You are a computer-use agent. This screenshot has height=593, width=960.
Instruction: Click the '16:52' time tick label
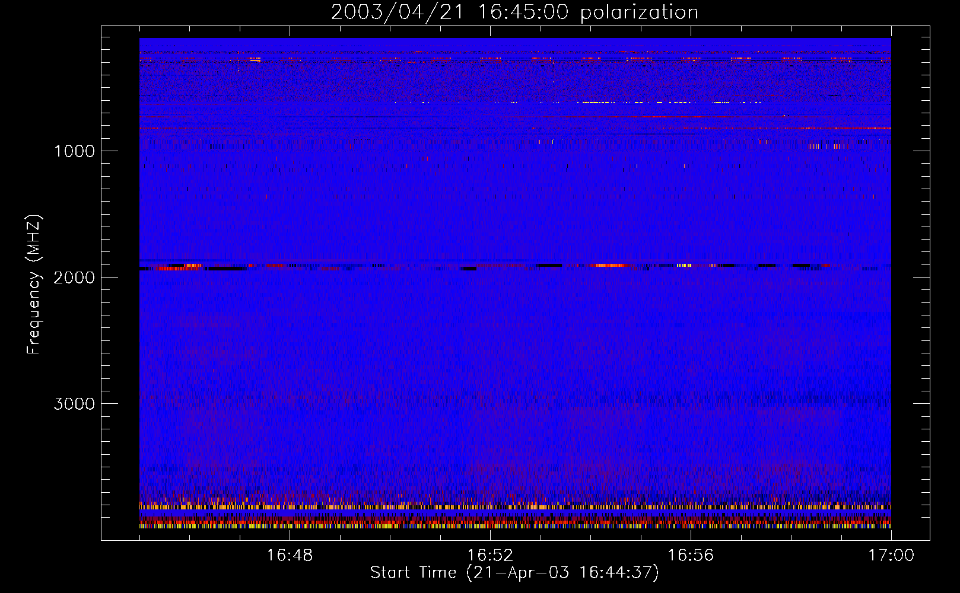pyautogui.click(x=490, y=556)
